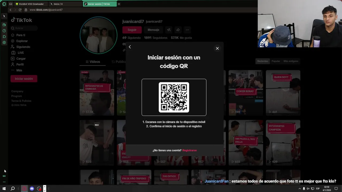Screen dimensions: 342x192
Task: Click the Iniciar sesión sidebar button
Action: click(24, 79)
